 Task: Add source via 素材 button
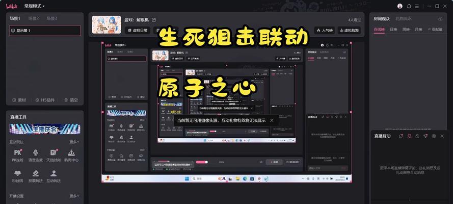click(19, 100)
